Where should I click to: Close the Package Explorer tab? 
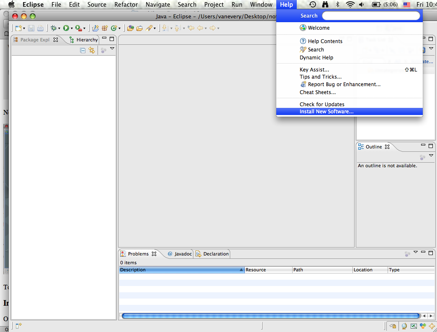[x=56, y=40]
